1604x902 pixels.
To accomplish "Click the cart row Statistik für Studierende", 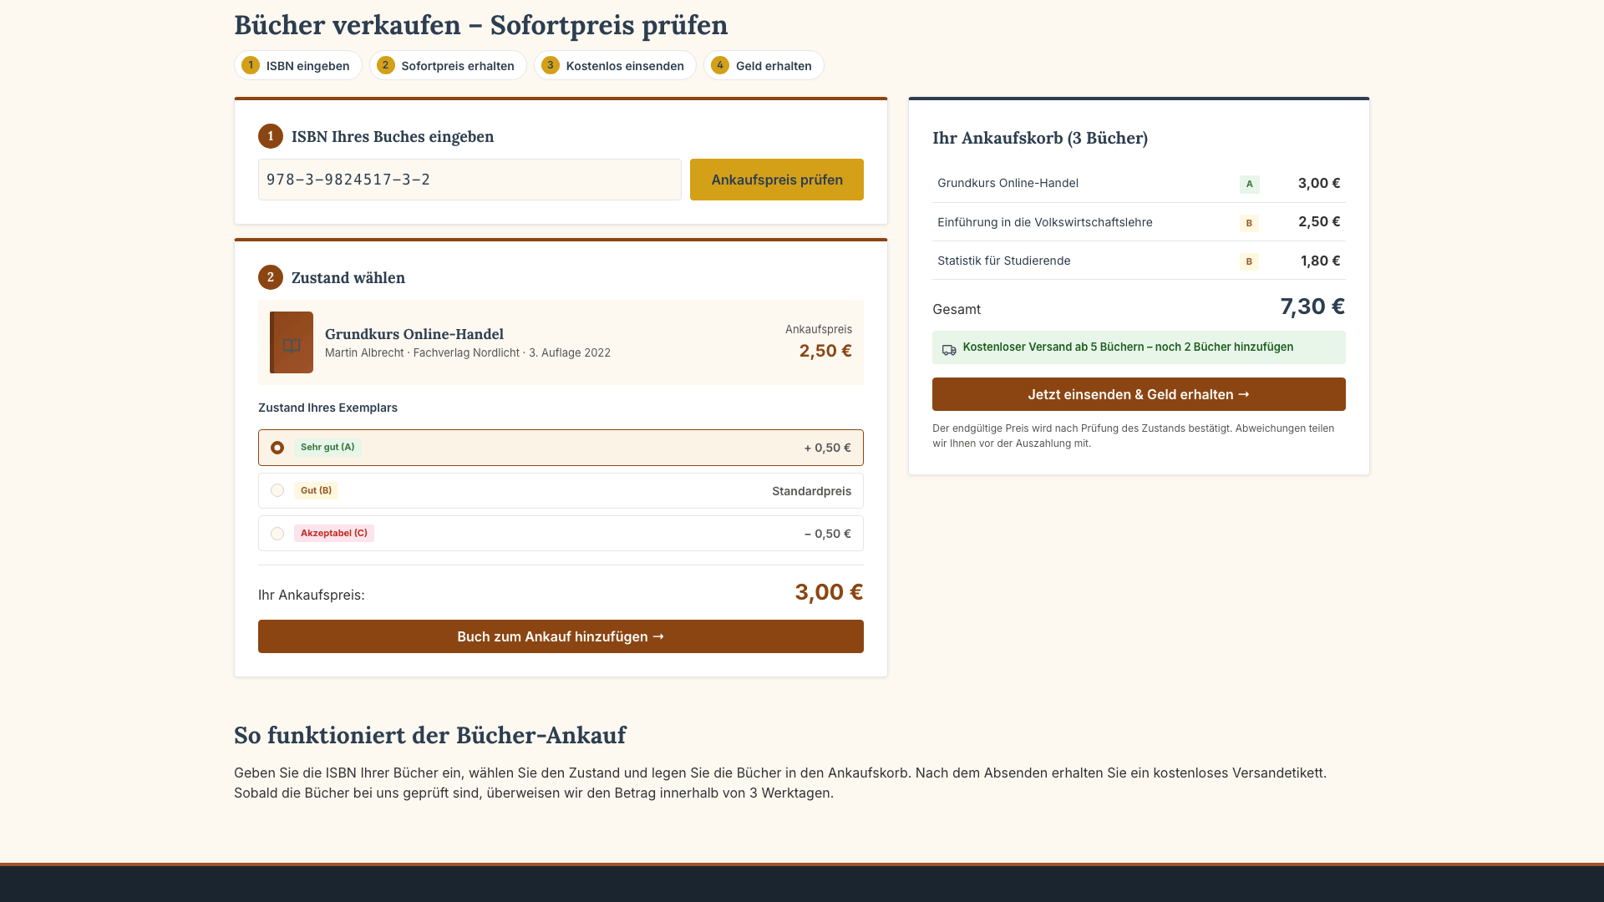I will coord(1139,261).
